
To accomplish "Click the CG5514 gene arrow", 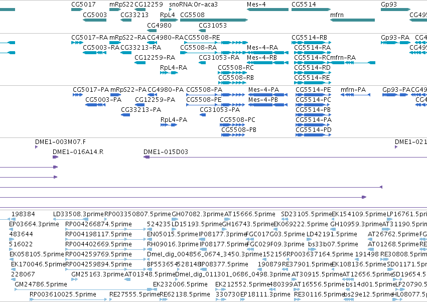I will [x=311, y=10].
